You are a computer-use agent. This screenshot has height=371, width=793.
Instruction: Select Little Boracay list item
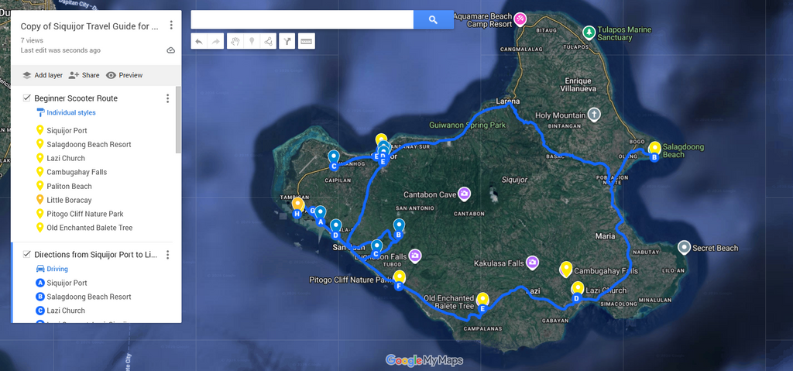69,200
